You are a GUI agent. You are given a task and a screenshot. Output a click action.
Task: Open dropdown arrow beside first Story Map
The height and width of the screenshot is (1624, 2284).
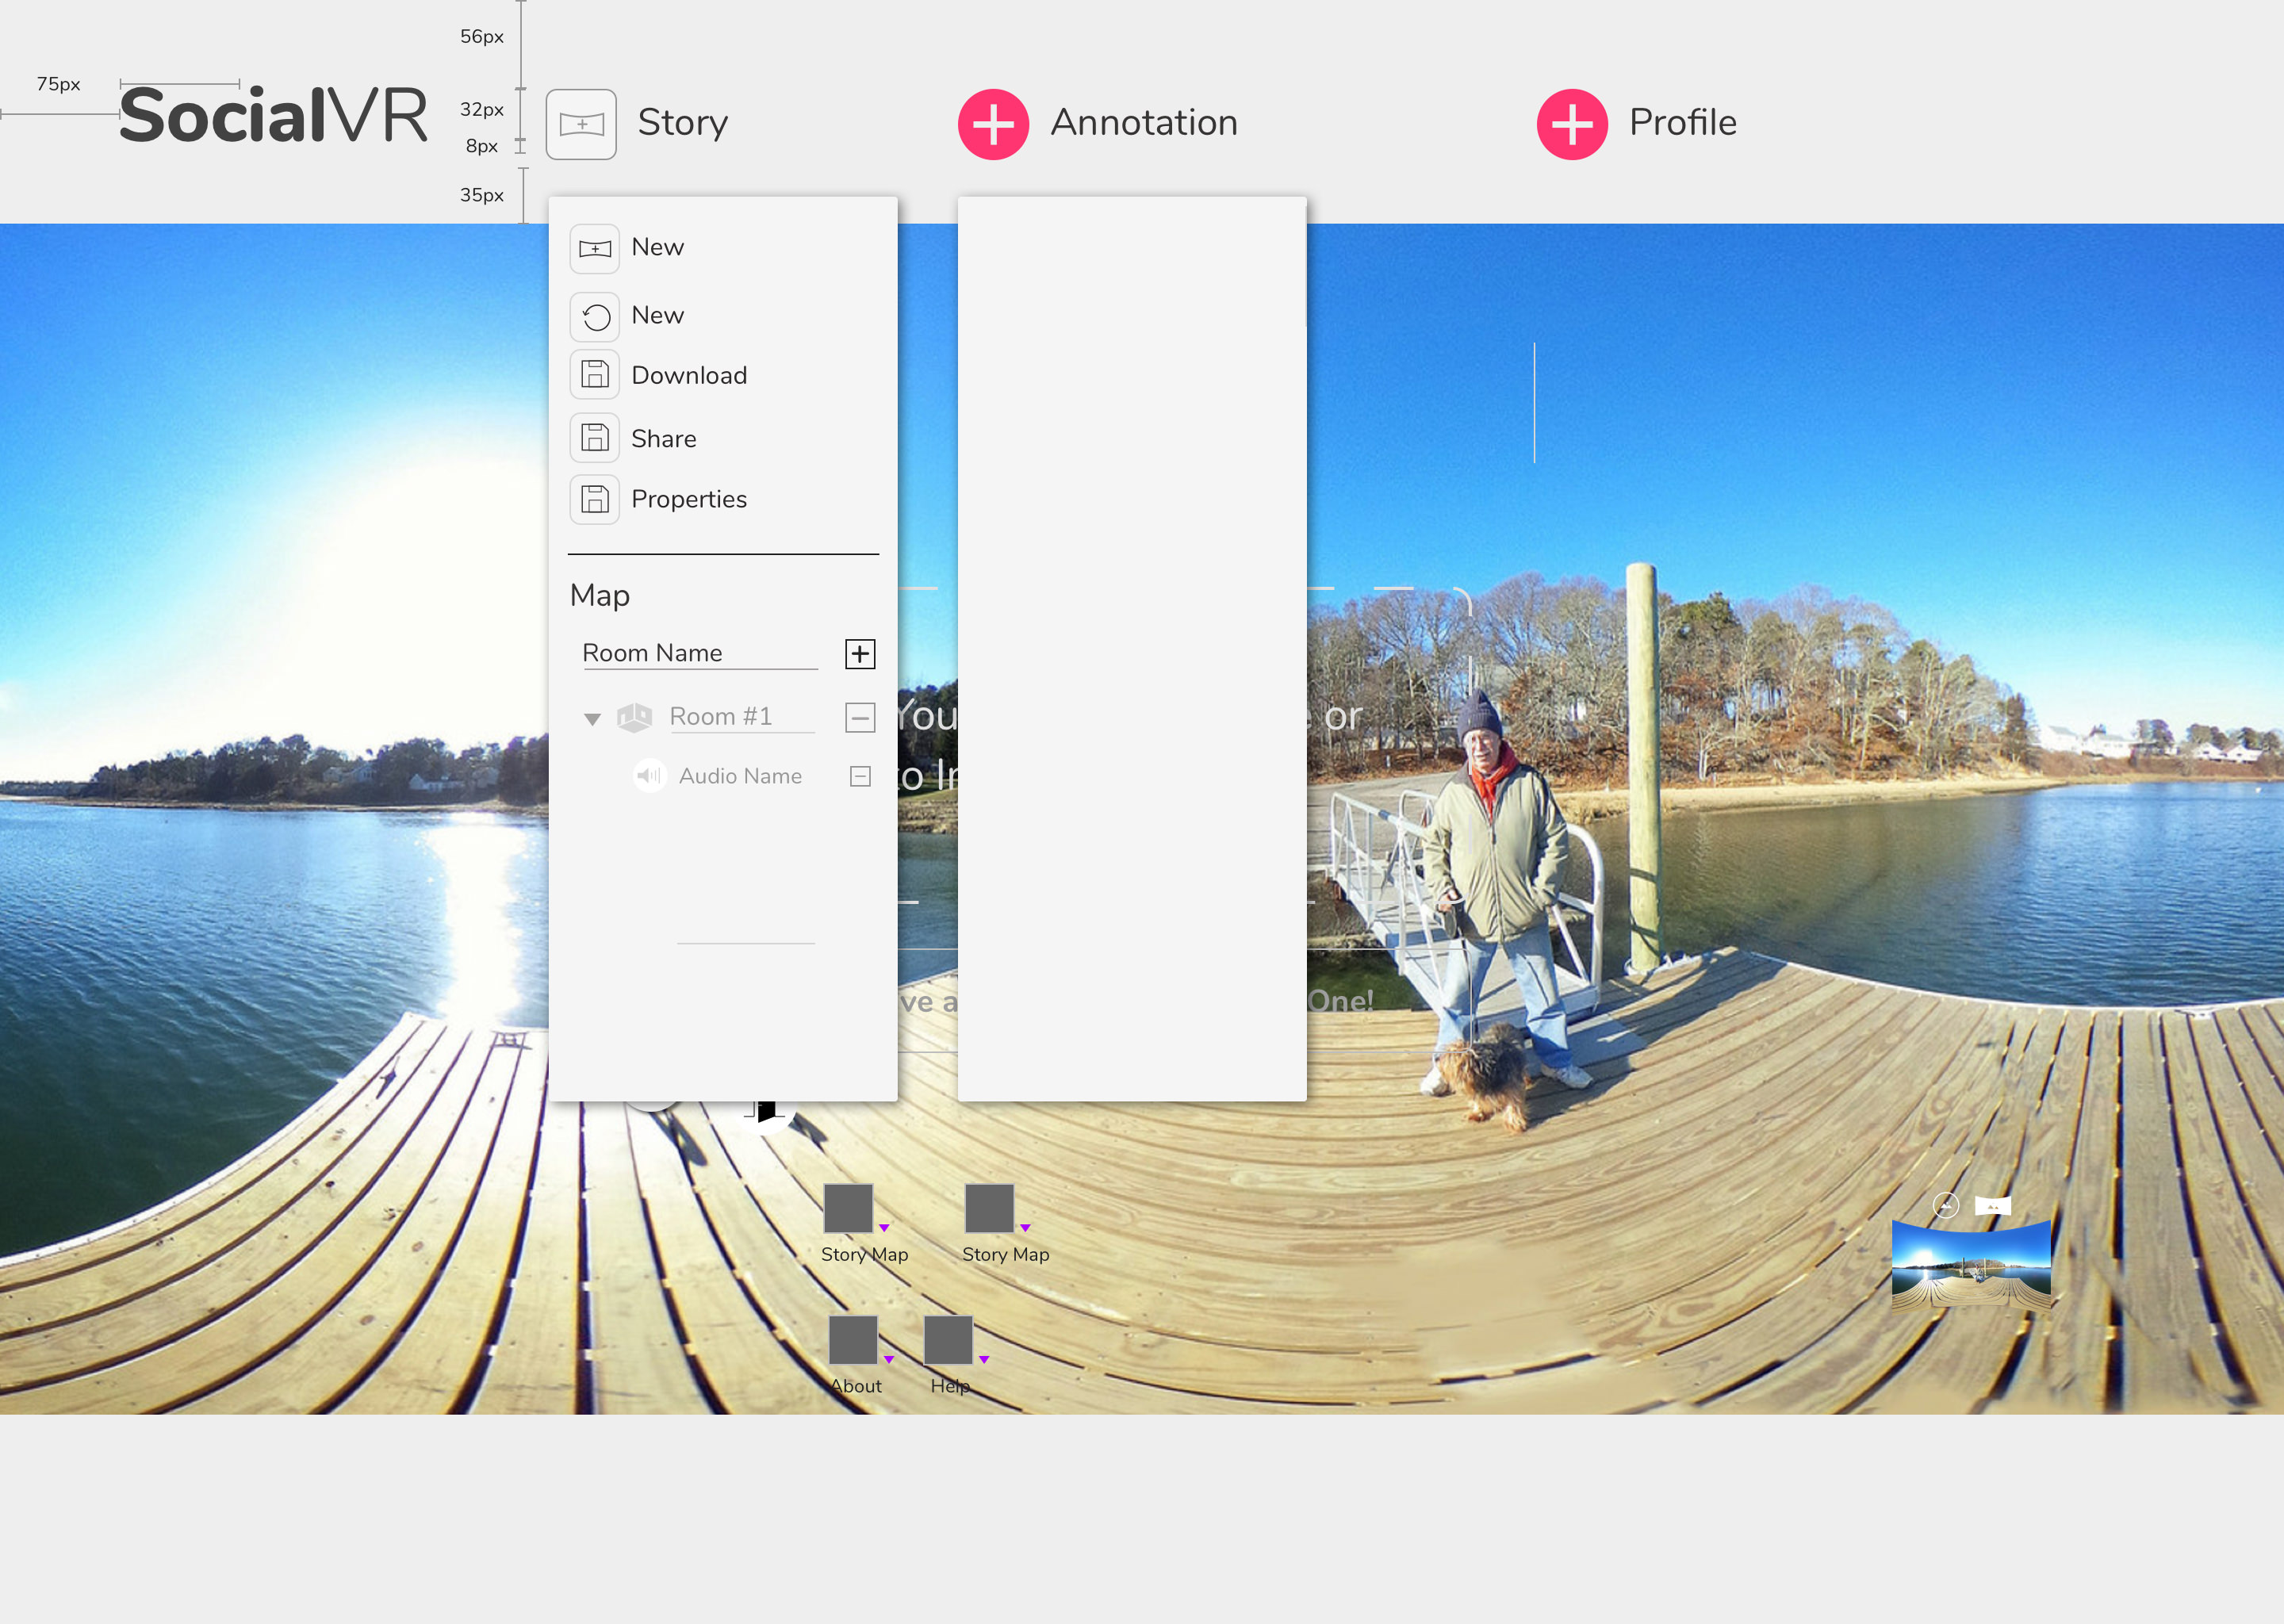click(x=884, y=1228)
